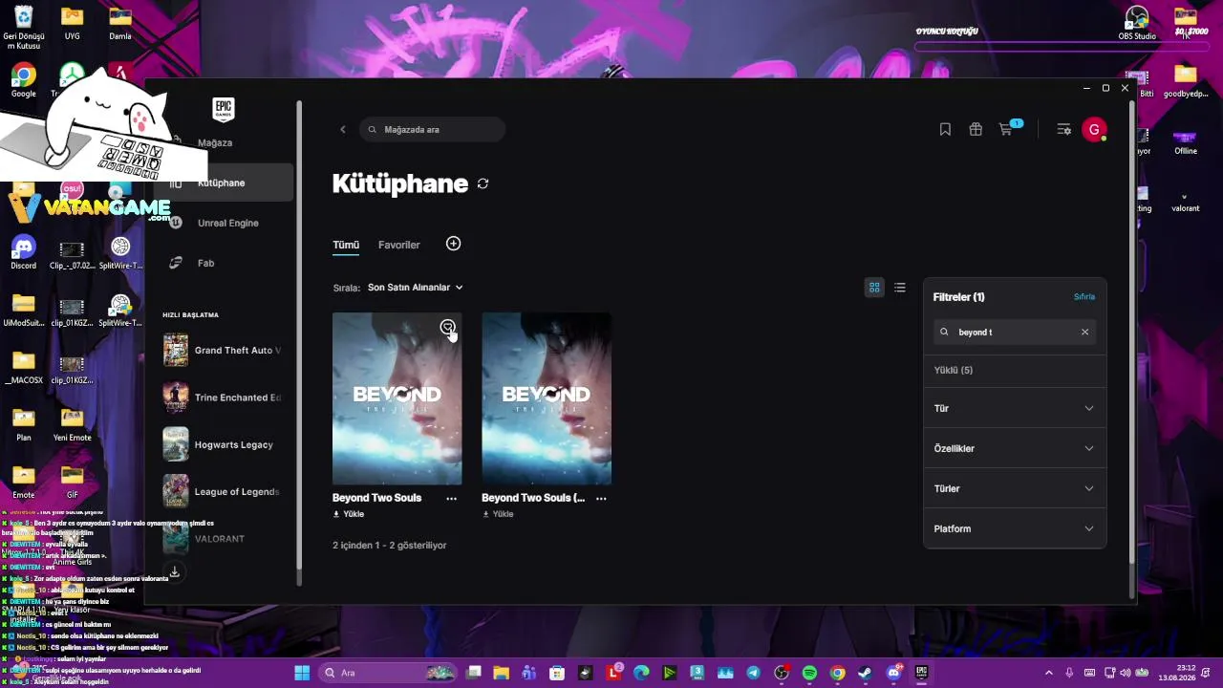The image size is (1223, 688).
Task: Open the shopping cart
Action: pos(1006,129)
